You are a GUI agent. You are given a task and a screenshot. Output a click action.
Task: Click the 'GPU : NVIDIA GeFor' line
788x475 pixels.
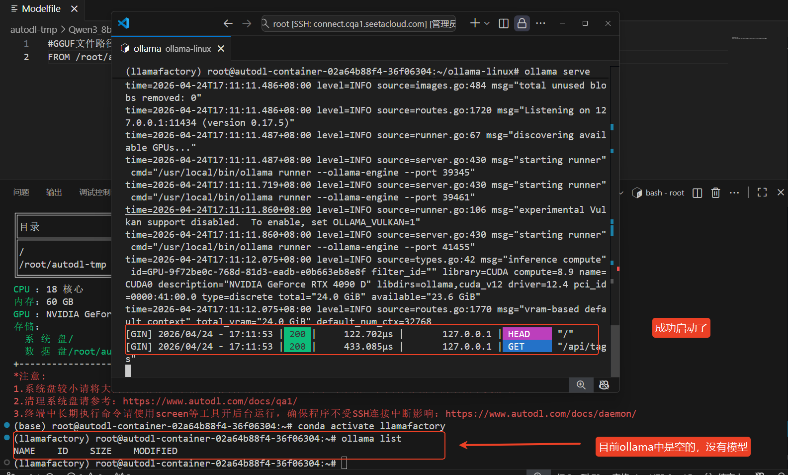point(62,314)
